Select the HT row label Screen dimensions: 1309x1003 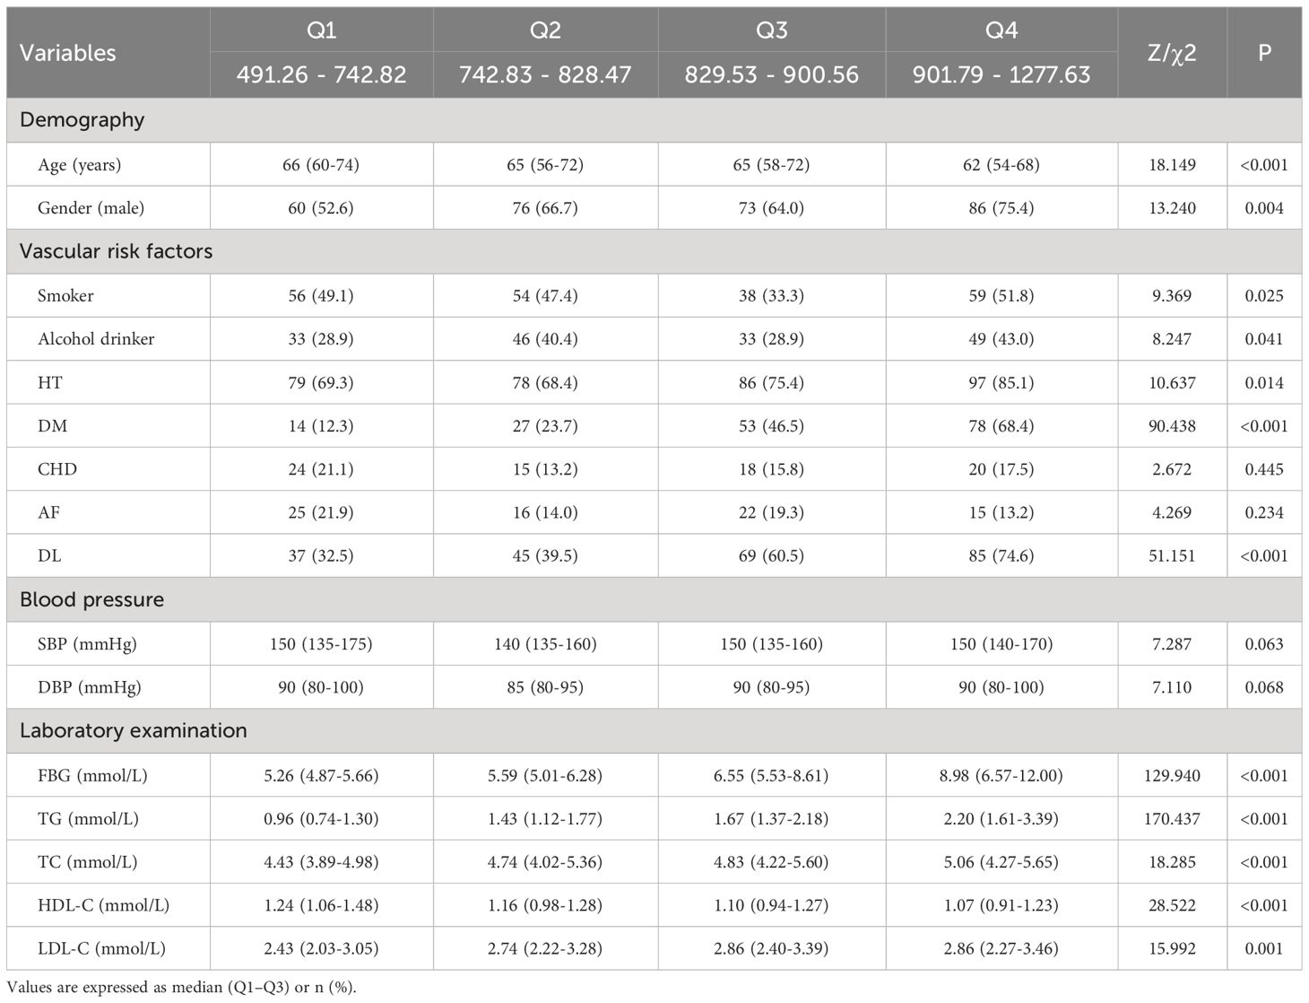pos(50,383)
